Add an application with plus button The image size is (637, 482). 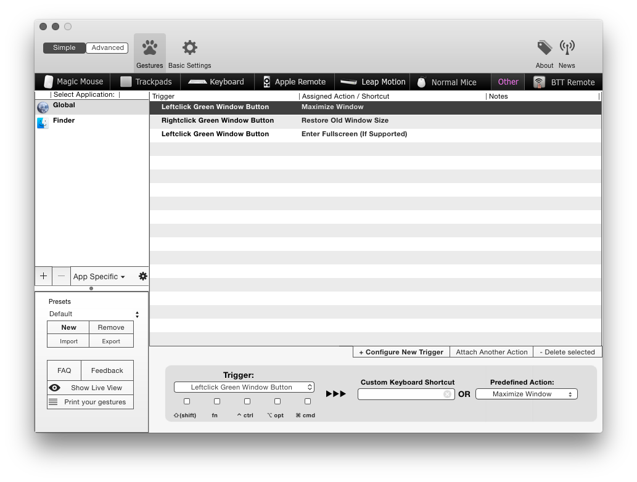point(43,276)
